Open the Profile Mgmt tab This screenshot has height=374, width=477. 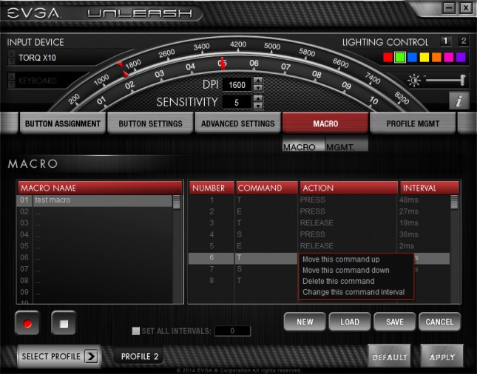[x=413, y=123]
